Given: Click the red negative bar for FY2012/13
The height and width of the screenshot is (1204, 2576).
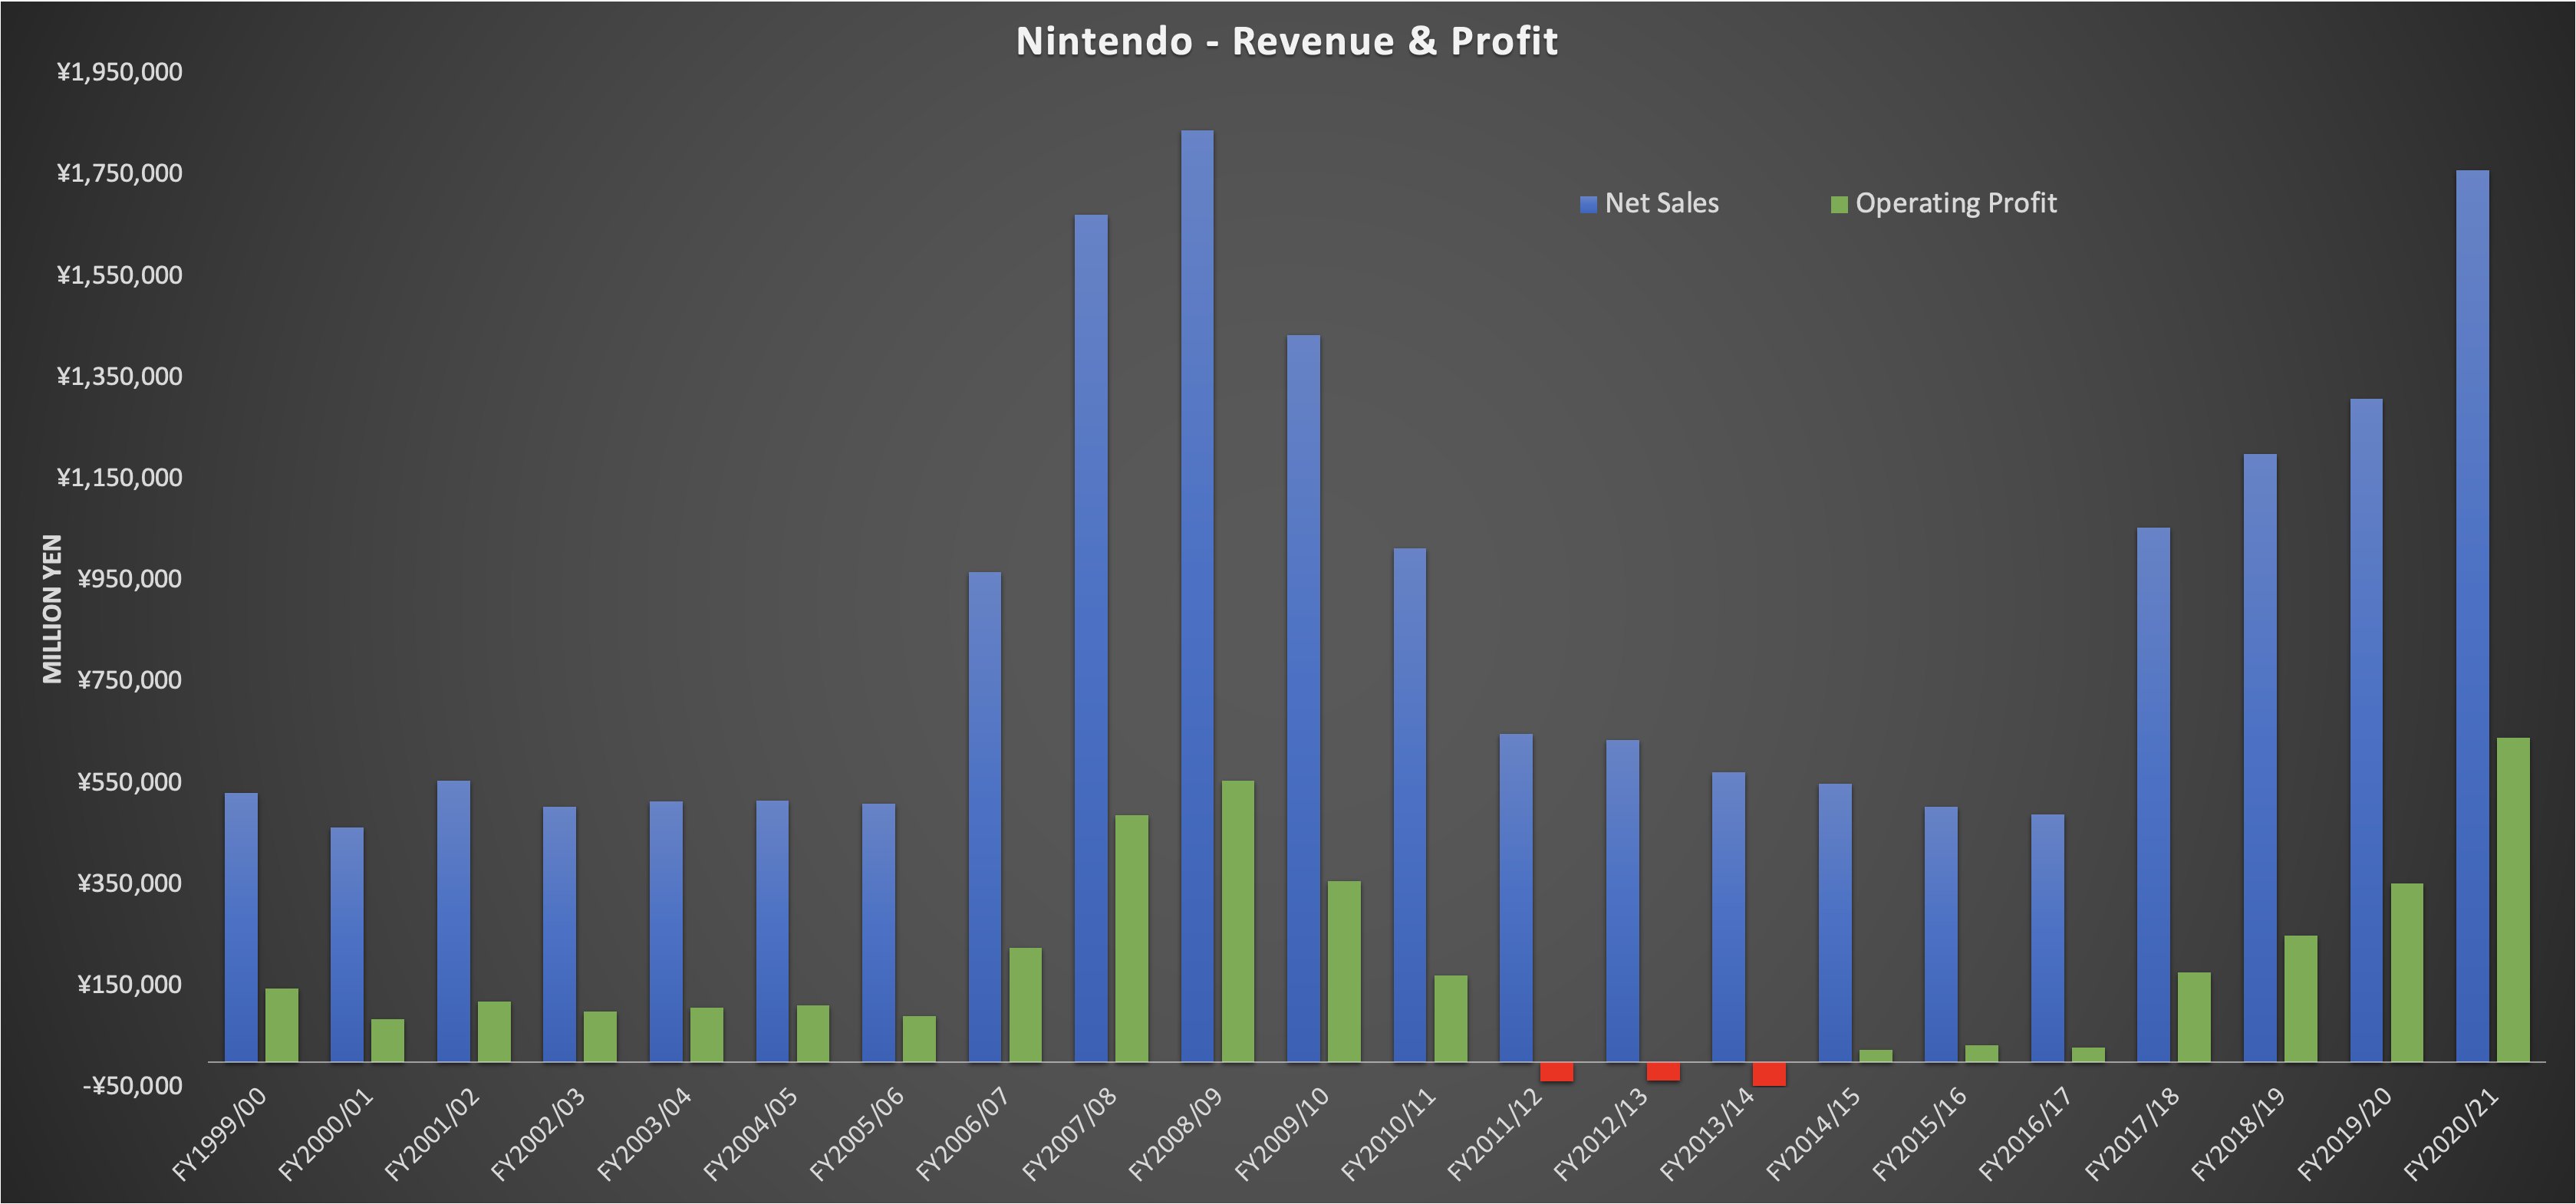Looking at the screenshot, I should click(x=1663, y=1071).
